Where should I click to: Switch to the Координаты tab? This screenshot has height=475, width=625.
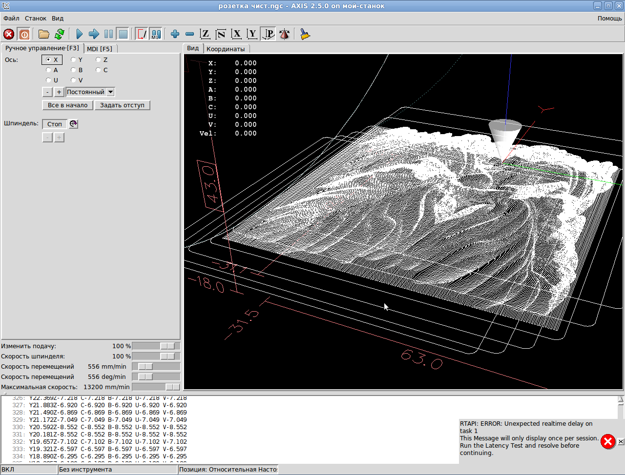225,49
